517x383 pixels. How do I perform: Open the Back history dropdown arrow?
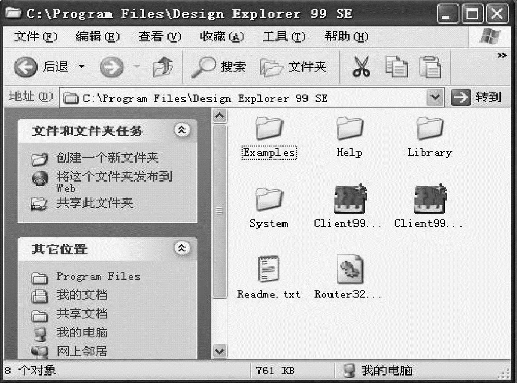[81, 67]
